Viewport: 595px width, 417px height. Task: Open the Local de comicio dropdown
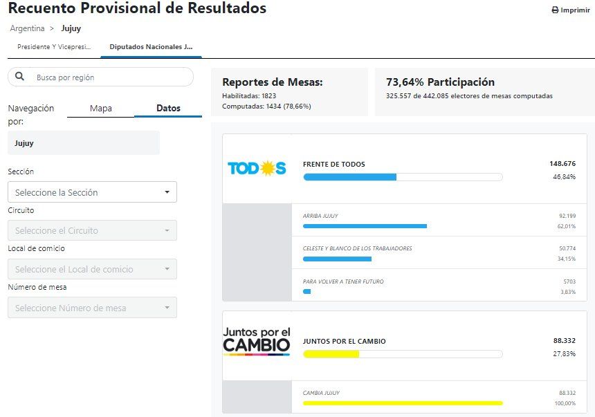pos(92,269)
